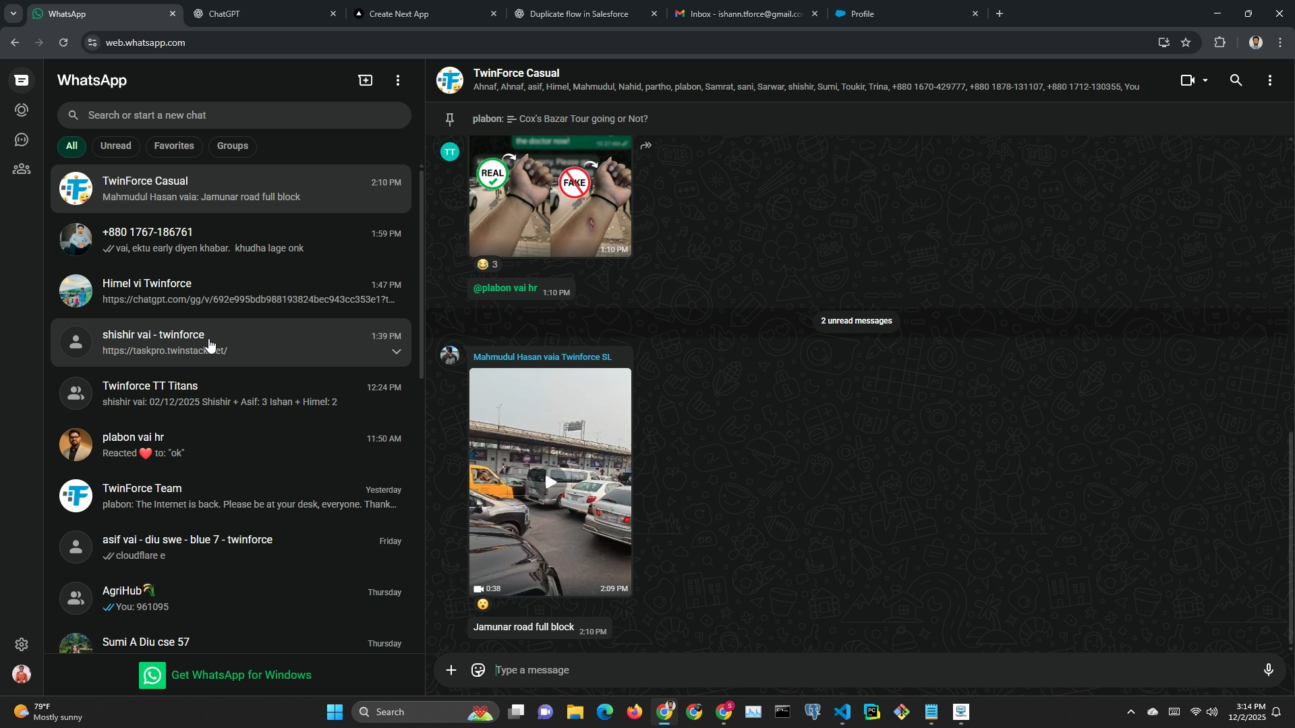Select the Groups filter chip
This screenshot has width=1295, height=728.
click(233, 146)
